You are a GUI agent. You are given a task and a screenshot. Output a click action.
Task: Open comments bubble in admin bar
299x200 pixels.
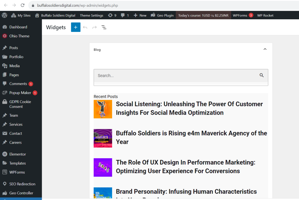click(x=125, y=15)
